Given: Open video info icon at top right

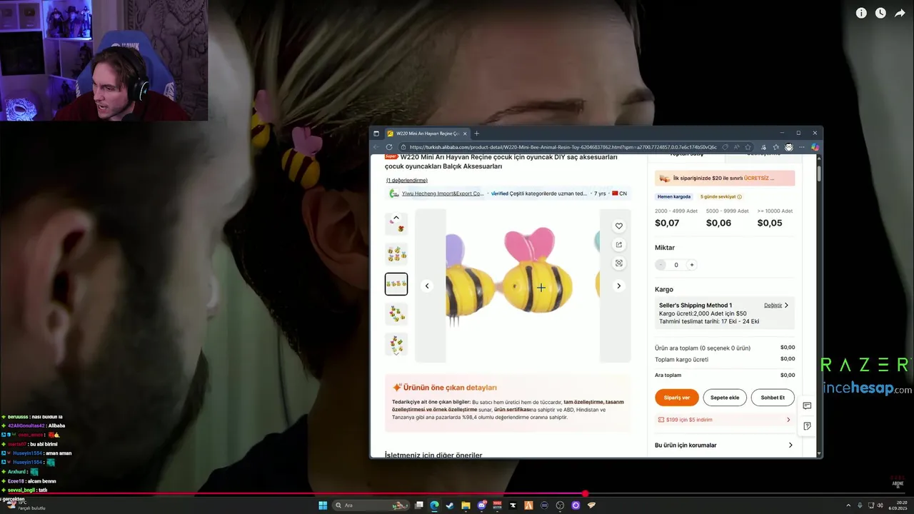Looking at the screenshot, I should pyautogui.click(x=861, y=13).
